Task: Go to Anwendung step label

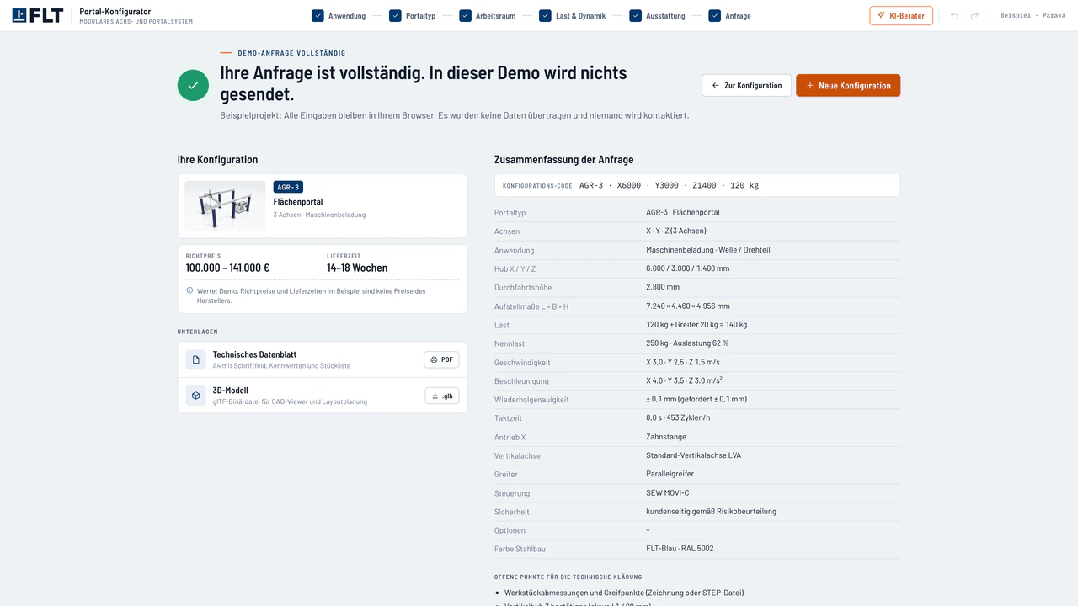Action: 347,16
